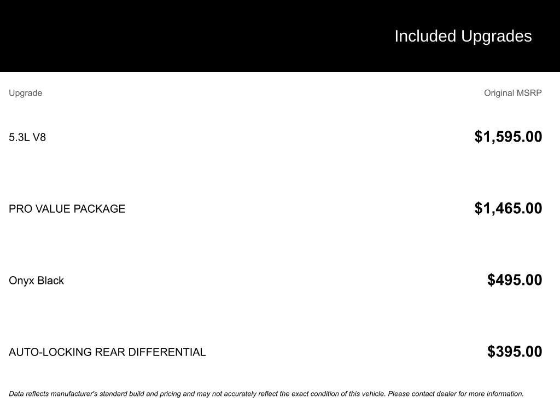Screen dimensions: 560x420
Task: Click the word Black in Onyx Black
Action: click(x=50, y=281)
